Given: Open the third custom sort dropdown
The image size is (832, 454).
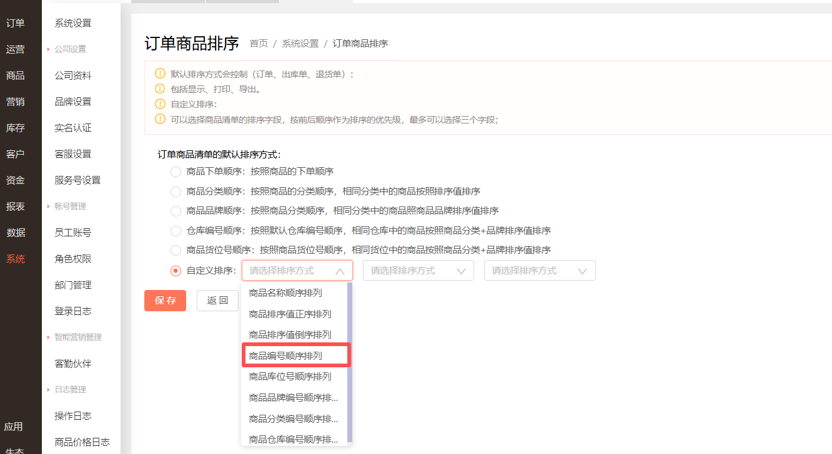Looking at the screenshot, I should pyautogui.click(x=540, y=271).
